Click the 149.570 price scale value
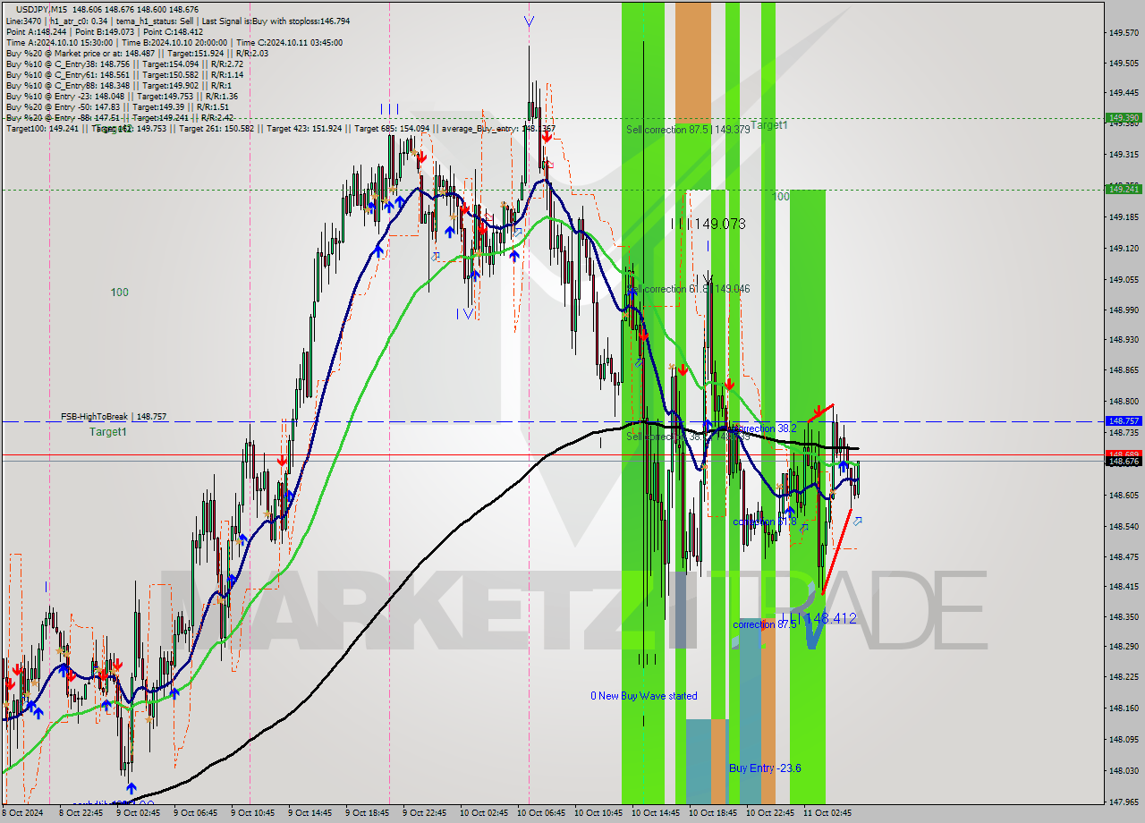Viewport: 1145px width, 823px height. point(1124,33)
